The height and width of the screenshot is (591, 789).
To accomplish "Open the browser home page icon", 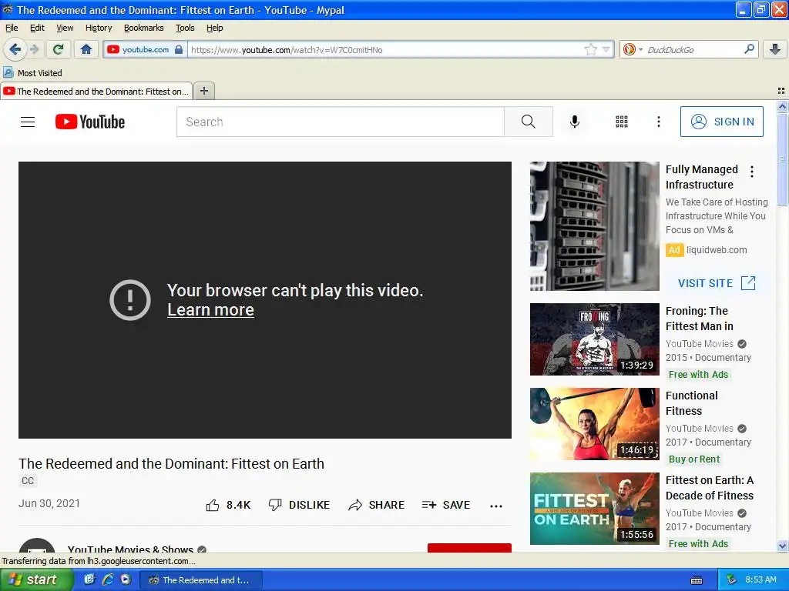I will 86,49.
